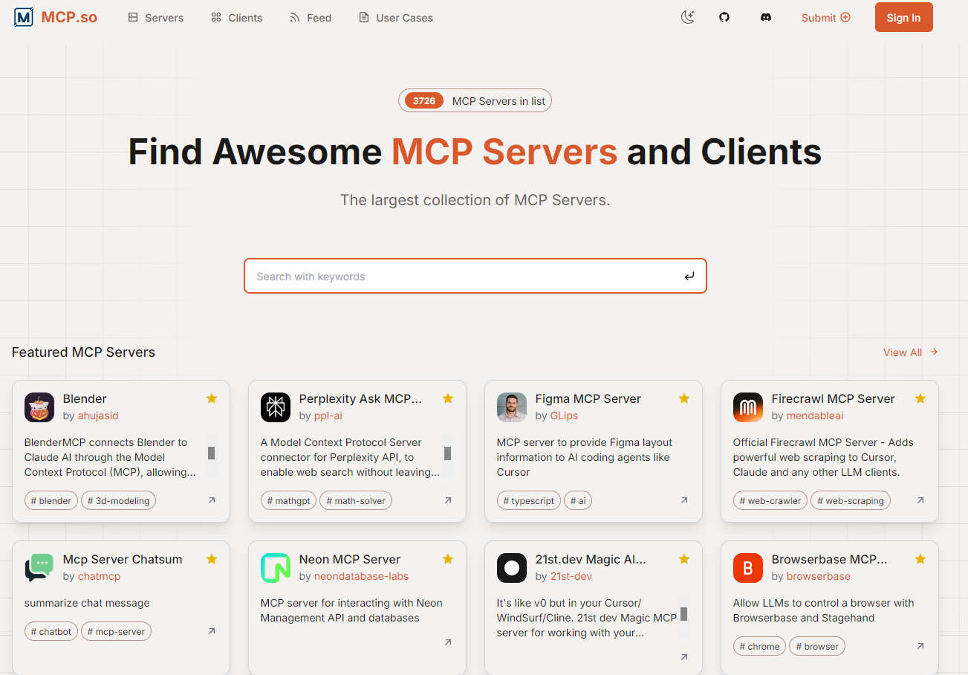968x675 pixels.
Task: Click the Sign In button
Action: (x=903, y=18)
